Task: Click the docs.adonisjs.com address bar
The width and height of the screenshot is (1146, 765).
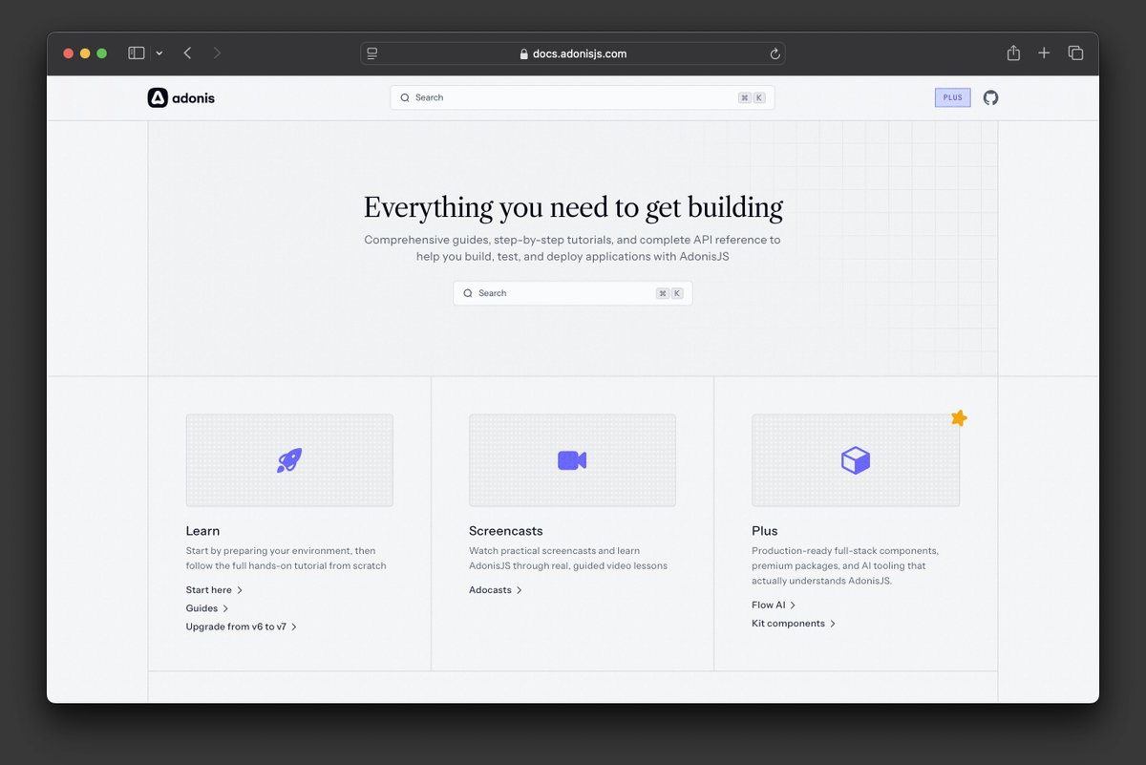Action: pos(573,53)
